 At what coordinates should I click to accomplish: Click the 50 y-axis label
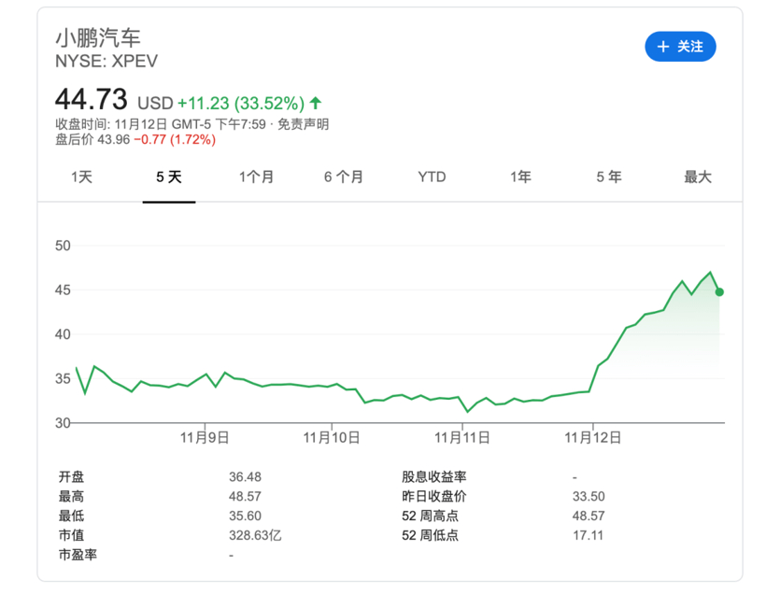63,246
